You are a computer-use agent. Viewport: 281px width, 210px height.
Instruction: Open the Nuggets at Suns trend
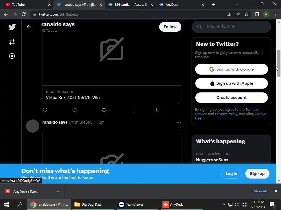click(212, 160)
